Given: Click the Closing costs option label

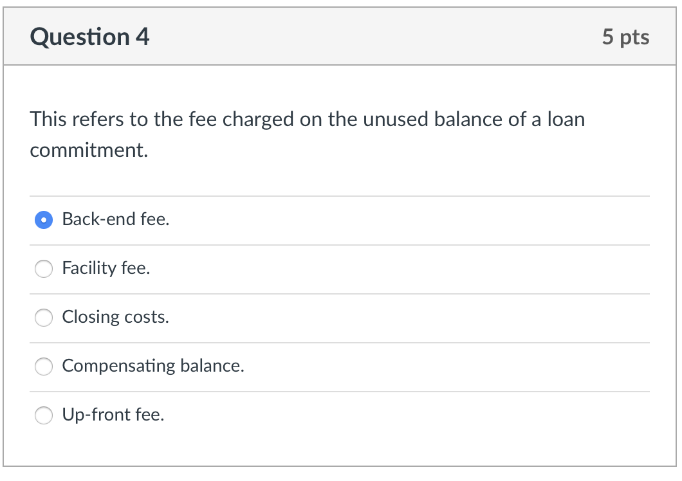Looking at the screenshot, I should 116,318.
